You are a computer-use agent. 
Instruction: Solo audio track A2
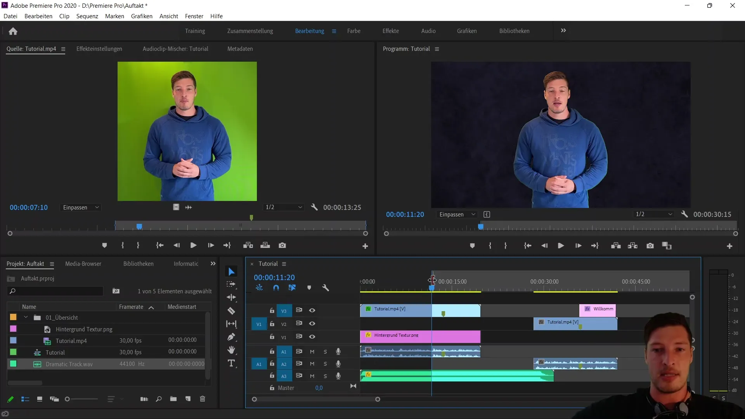point(325,364)
